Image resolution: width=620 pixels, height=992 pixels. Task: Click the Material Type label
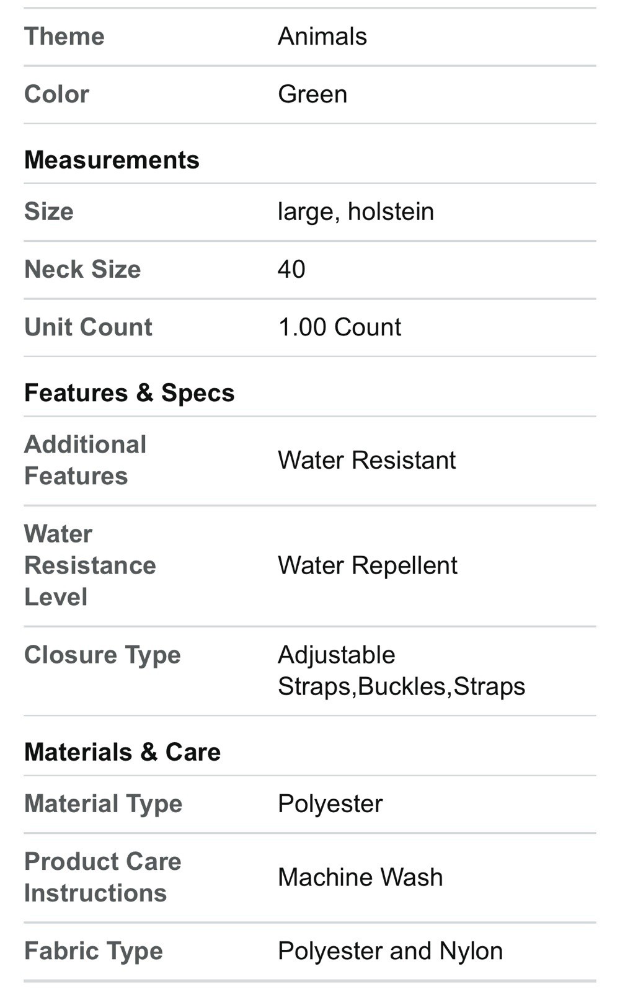(103, 804)
